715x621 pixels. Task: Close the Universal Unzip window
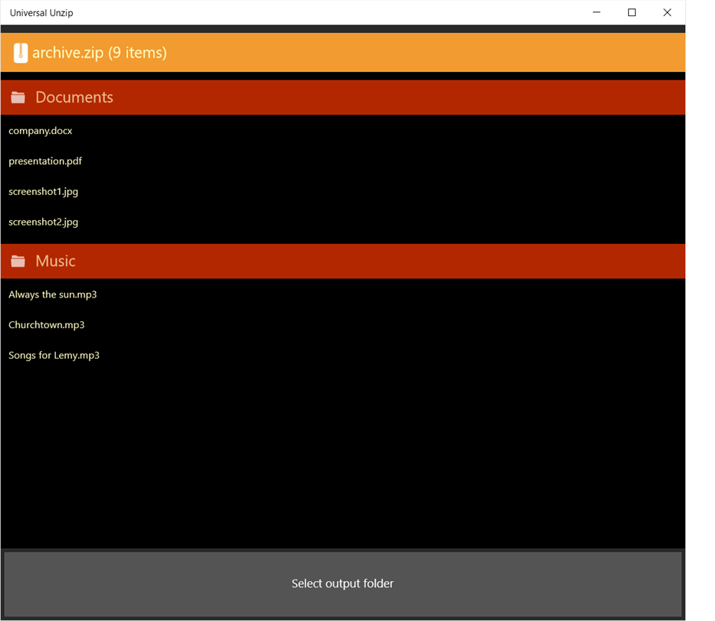[x=667, y=12]
